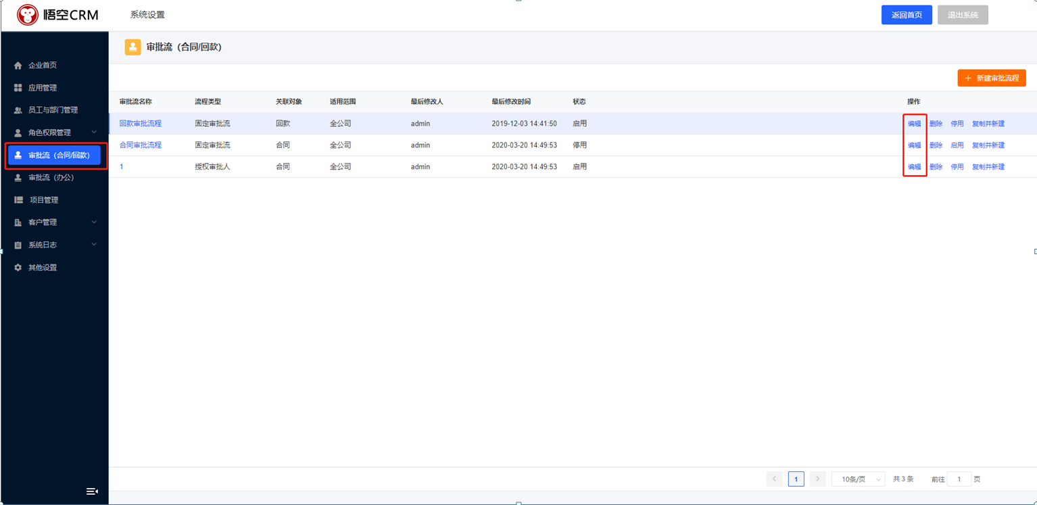Click the list icon beside 项目管理
1037x505 pixels.
[19, 200]
